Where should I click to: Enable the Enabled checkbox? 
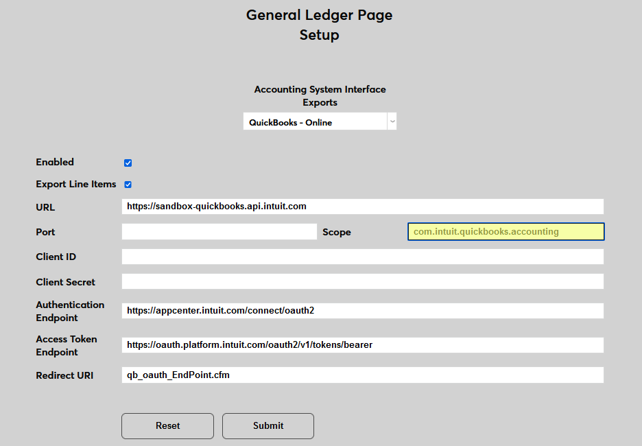pyautogui.click(x=128, y=163)
